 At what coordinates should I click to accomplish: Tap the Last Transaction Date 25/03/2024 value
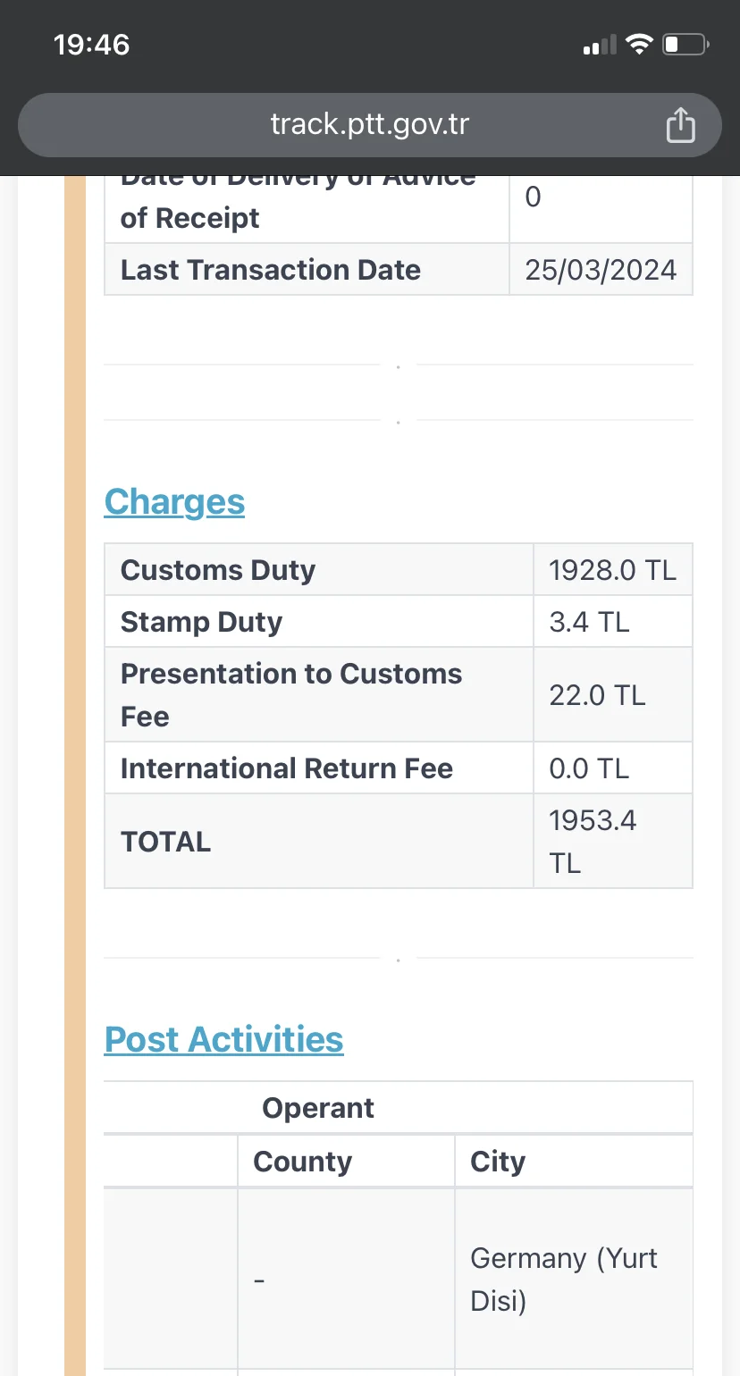pos(601,270)
